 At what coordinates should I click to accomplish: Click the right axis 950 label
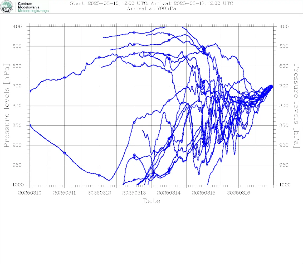(x=284, y=165)
